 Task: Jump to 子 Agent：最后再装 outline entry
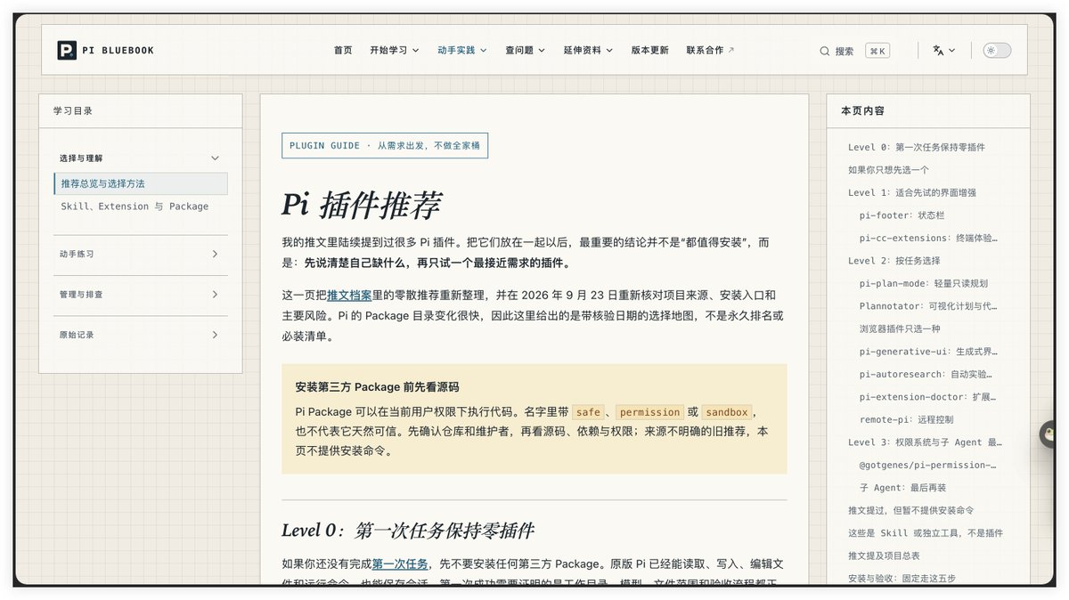click(902, 488)
